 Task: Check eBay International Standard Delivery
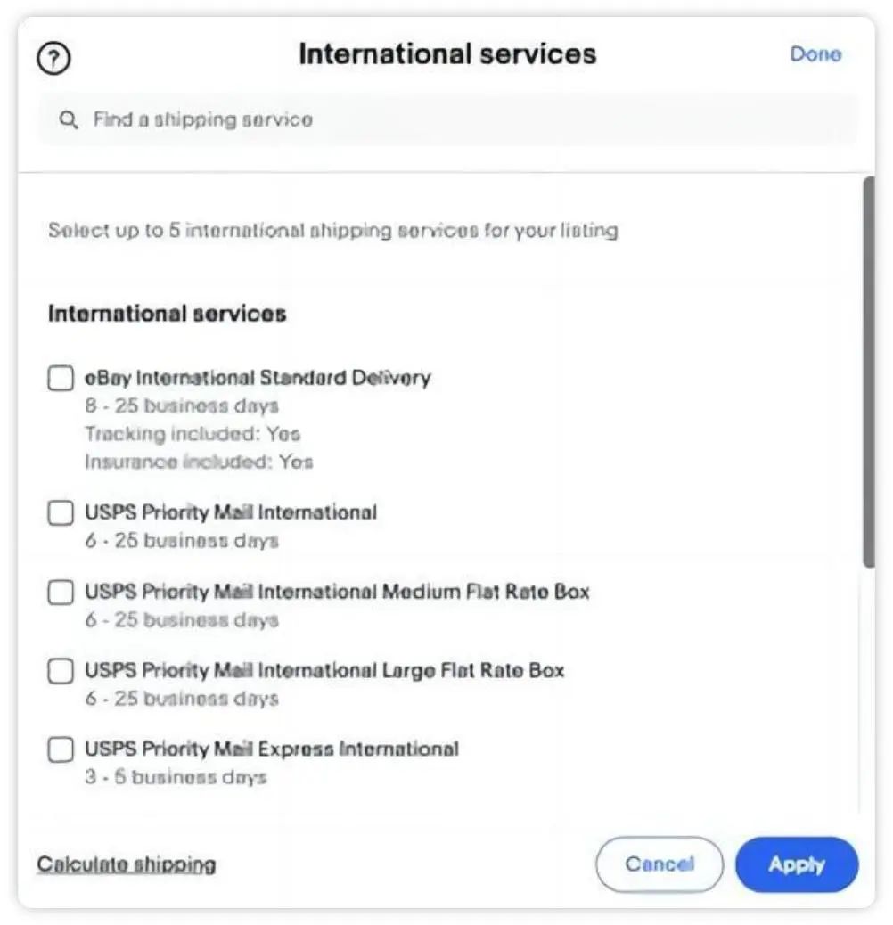61,378
